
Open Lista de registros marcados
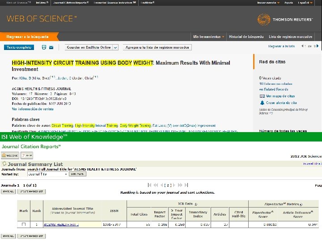[x=290, y=37]
